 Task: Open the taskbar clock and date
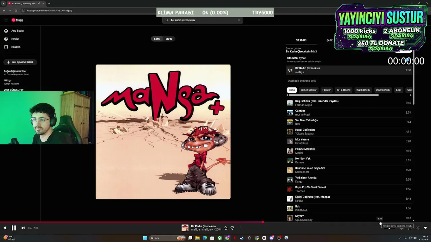pyautogui.click(x=424, y=238)
